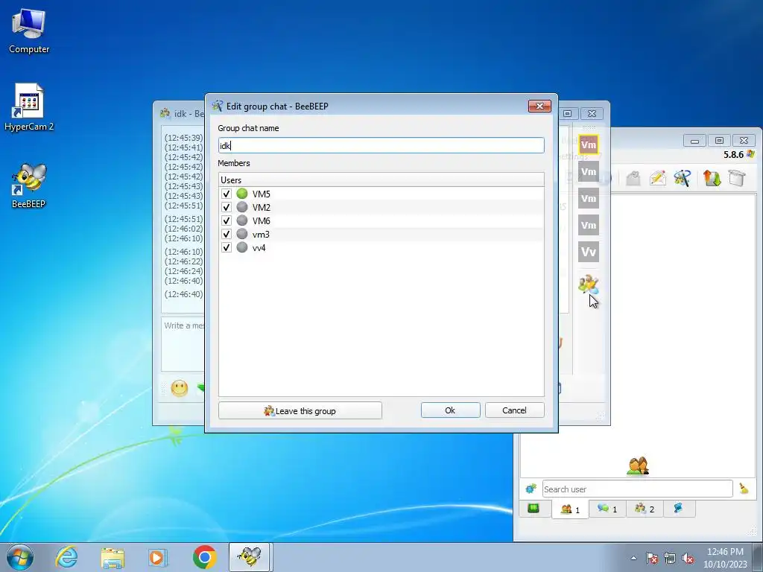Click the write message envelope-pencil icon
Screen dimensions: 763x572
[x=657, y=178]
